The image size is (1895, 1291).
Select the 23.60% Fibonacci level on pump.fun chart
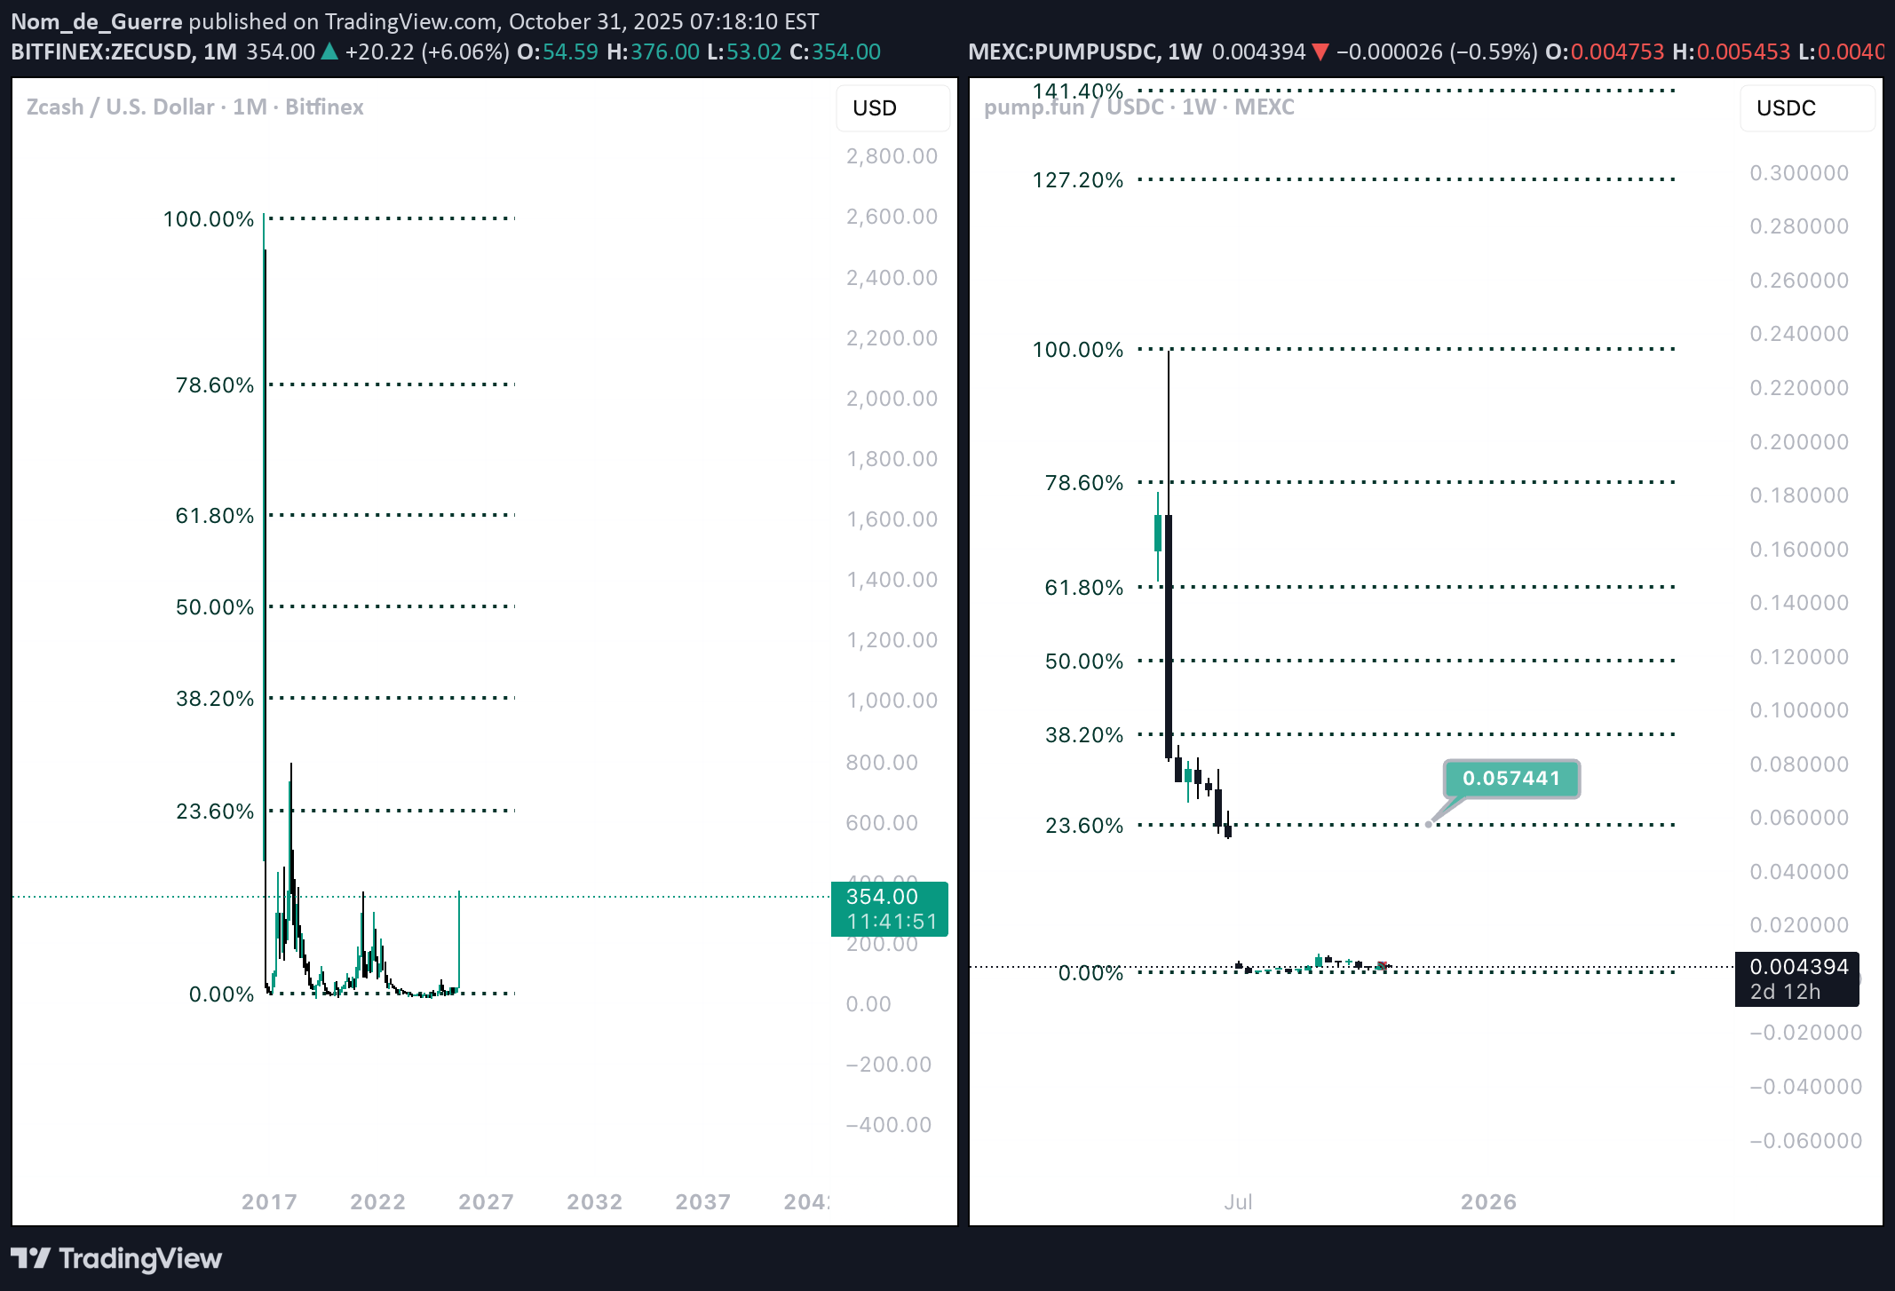pyautogui.click(x=1083, y=826)
